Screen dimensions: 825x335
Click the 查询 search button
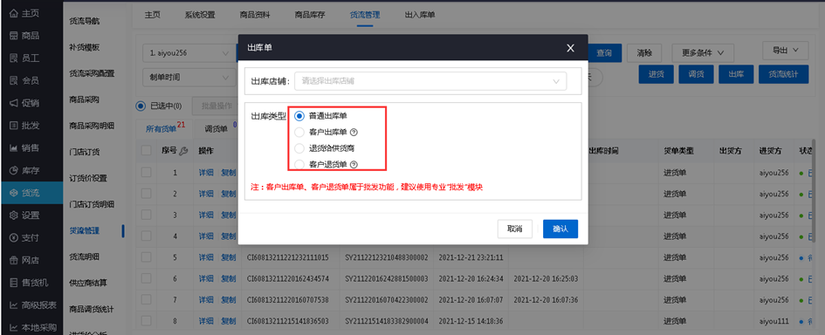604,53
